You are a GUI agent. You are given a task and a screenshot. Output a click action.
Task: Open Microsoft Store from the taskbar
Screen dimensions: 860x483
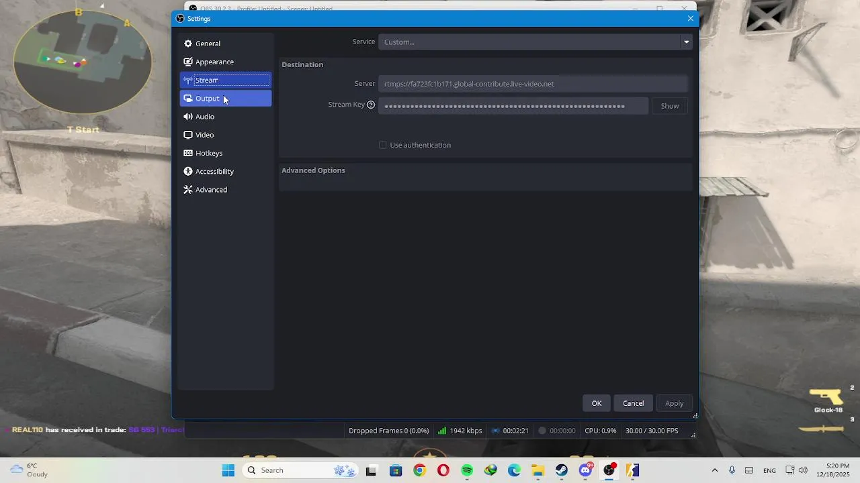point(396,470)
